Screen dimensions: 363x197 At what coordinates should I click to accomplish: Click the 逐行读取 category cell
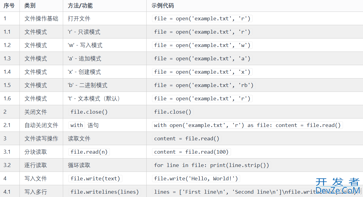point(36,165)
